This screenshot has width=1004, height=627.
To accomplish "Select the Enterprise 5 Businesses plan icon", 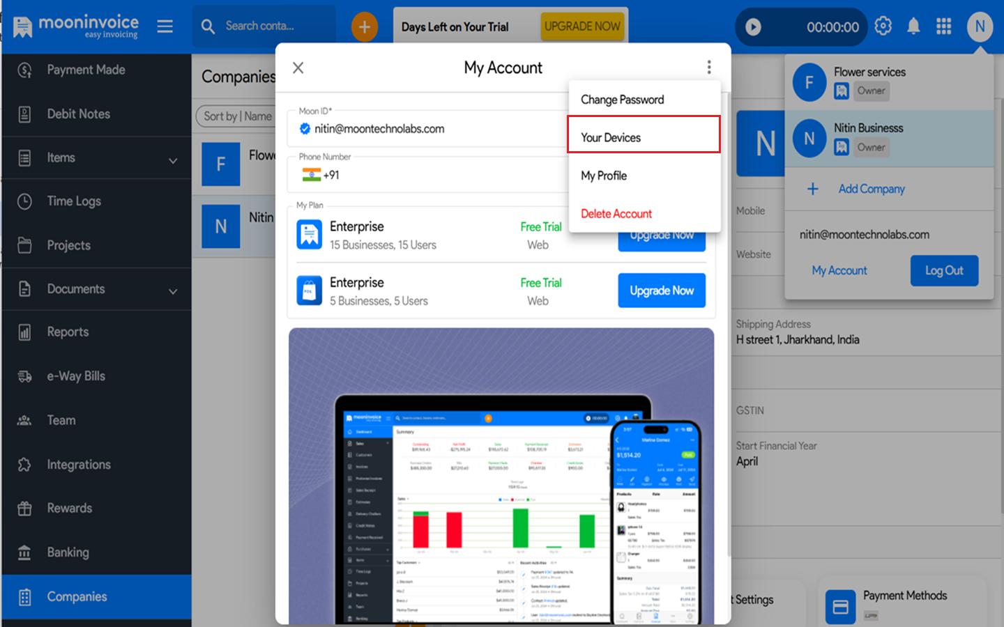I will [309, 291].
